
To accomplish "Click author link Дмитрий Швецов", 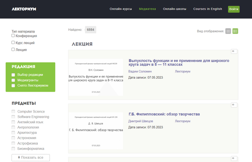I will coord(140,121).
